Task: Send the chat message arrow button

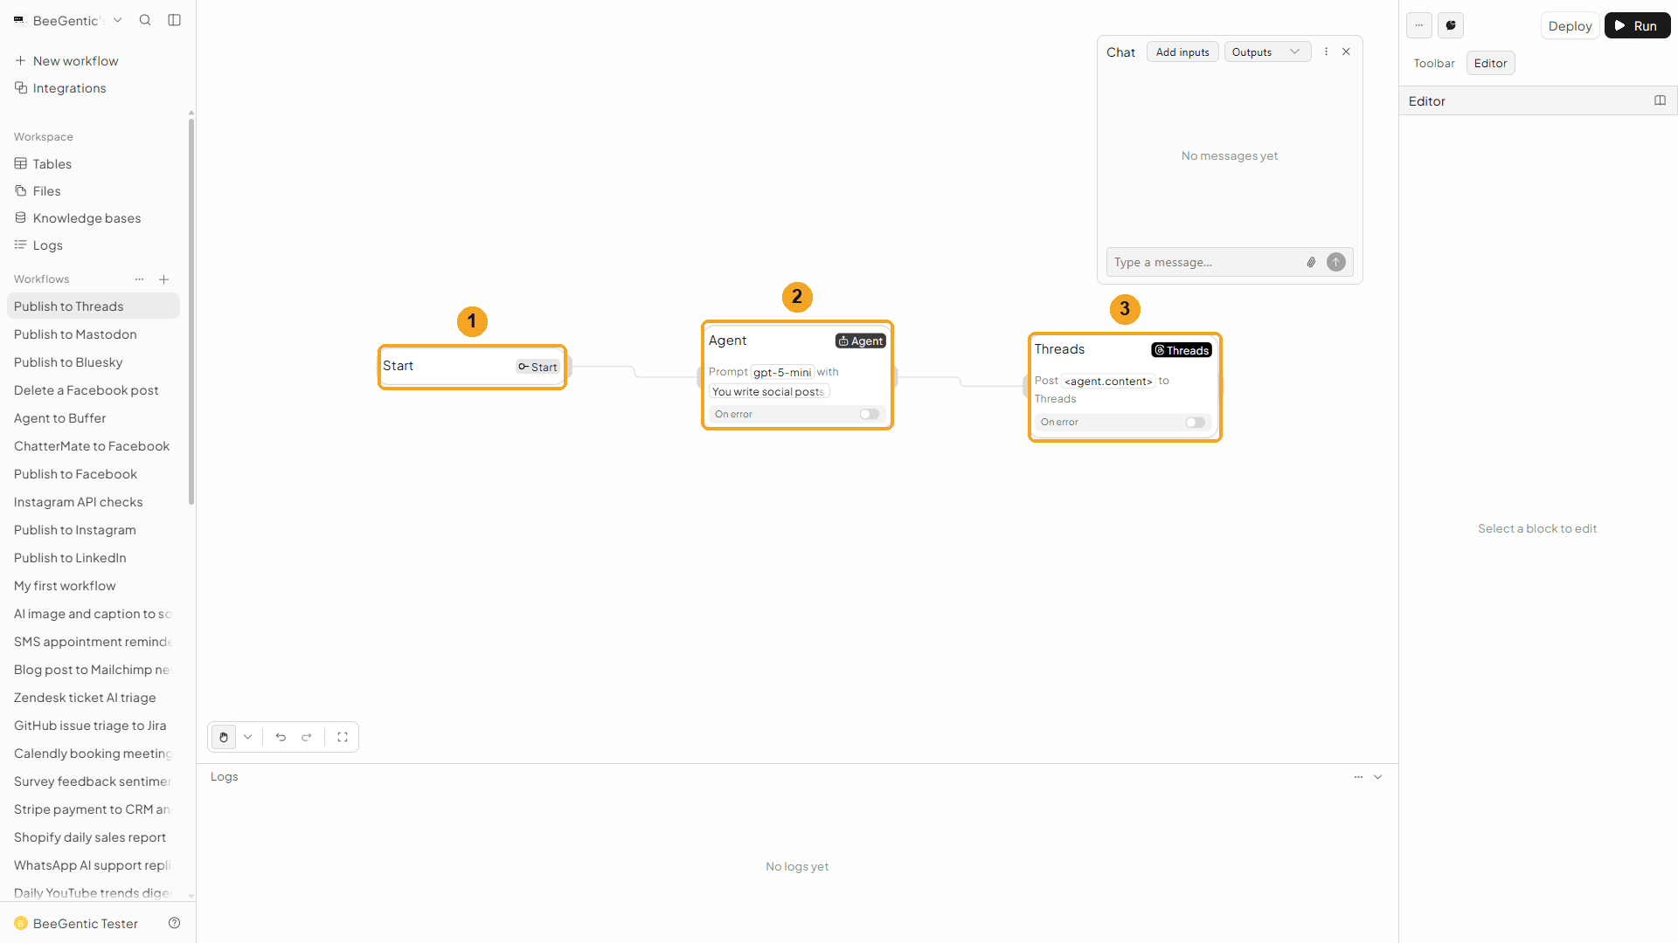Action: point(1336,262)
